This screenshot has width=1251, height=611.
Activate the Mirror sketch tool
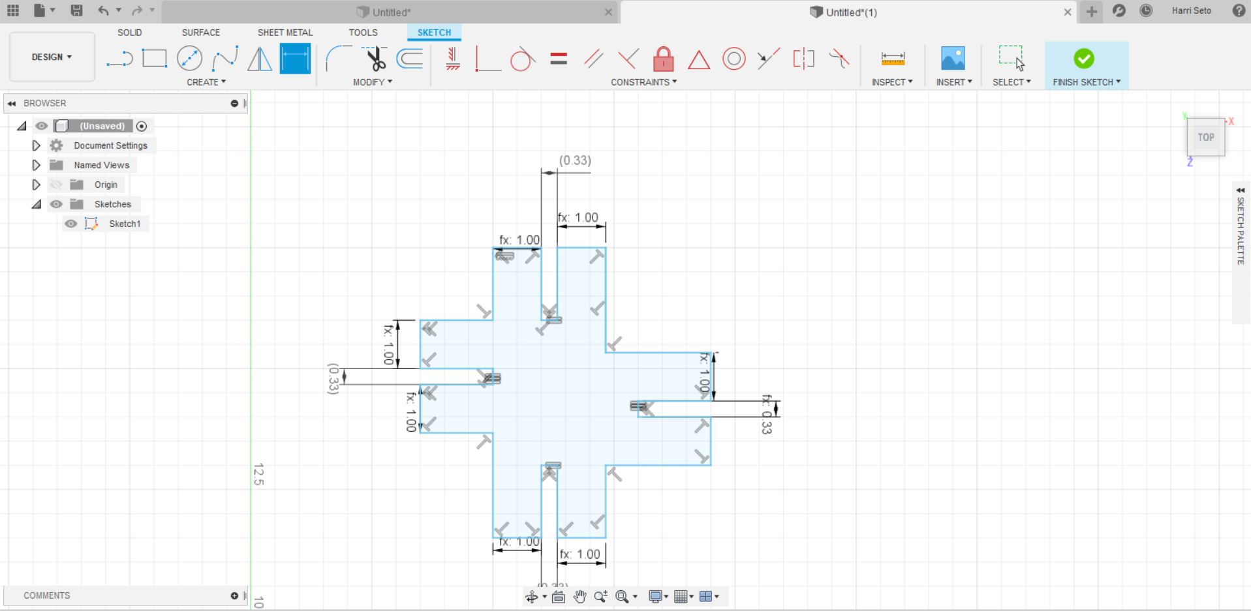(x=260, y=59)
